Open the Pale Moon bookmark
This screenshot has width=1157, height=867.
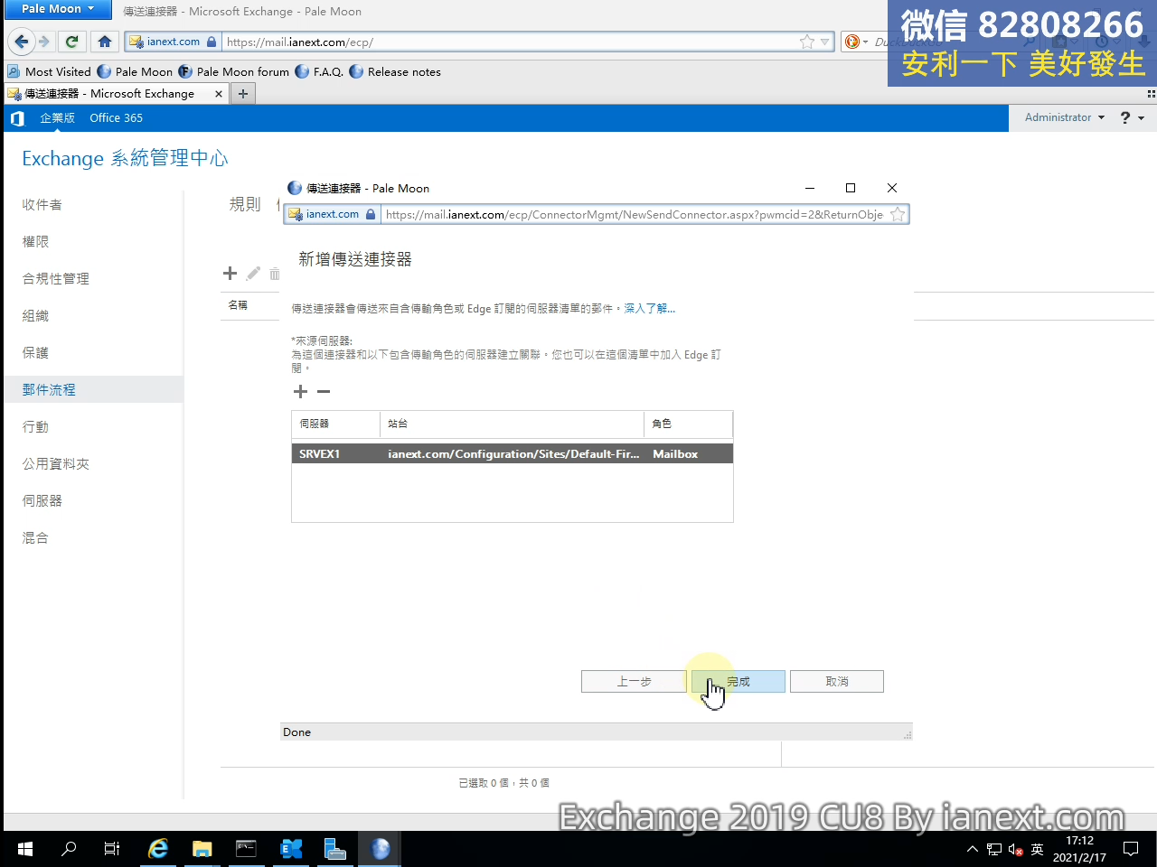[x=135, y=71]
